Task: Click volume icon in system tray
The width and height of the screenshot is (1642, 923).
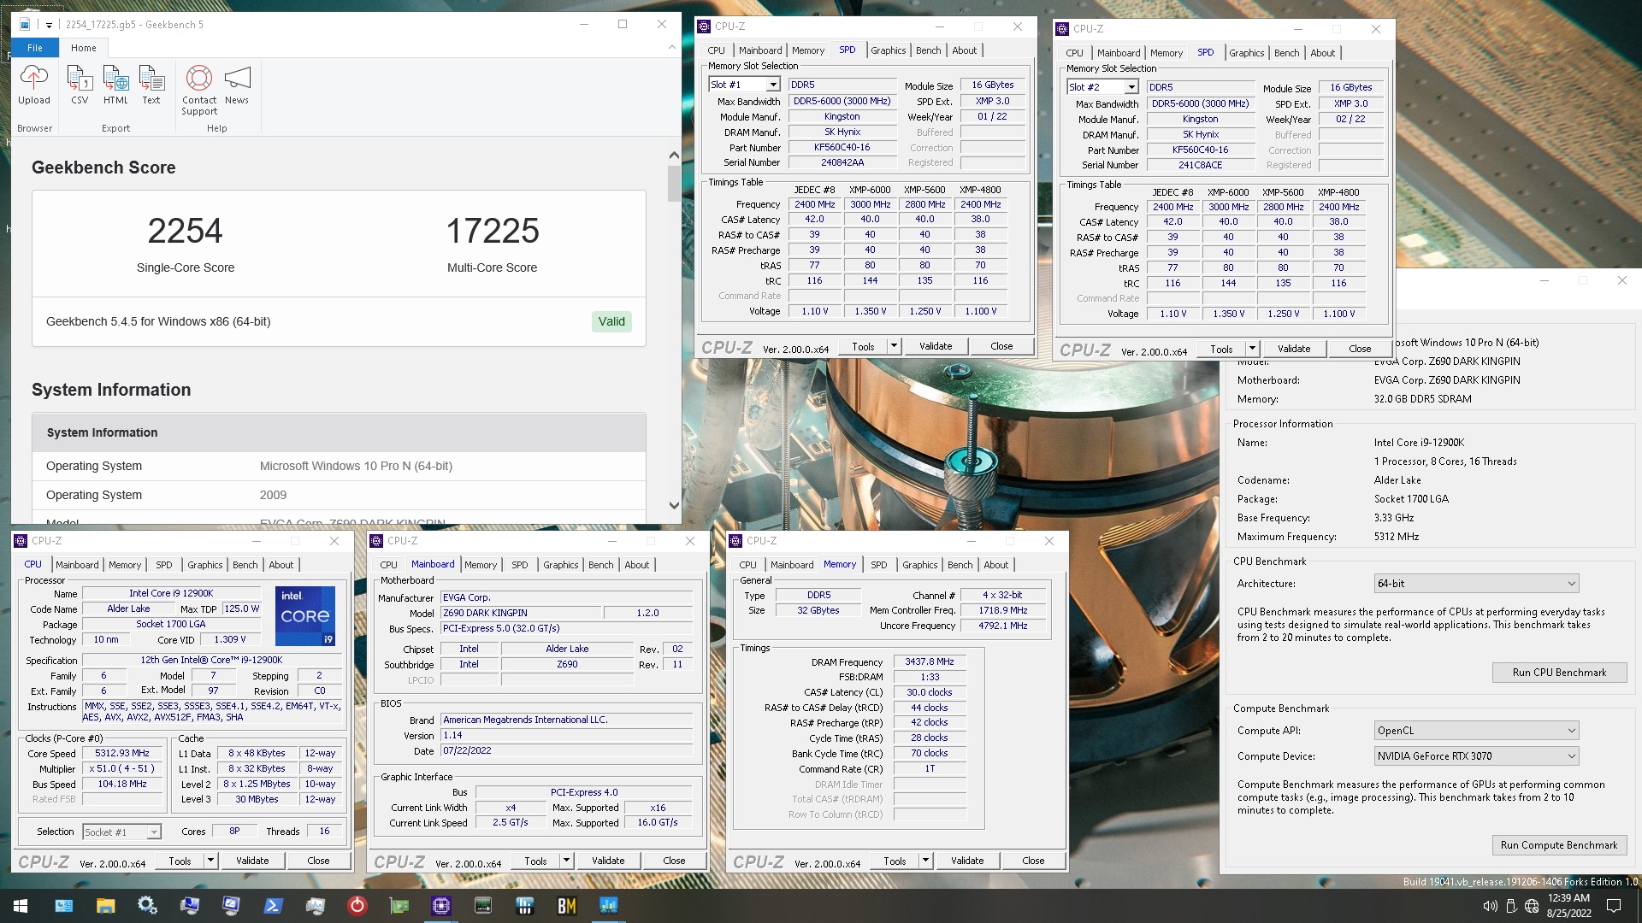Action: coord(1490,906)
